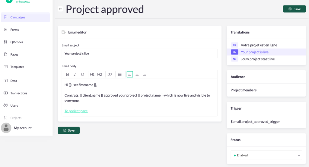Apply bold formatting in email body
The width and height of the screenshot is (309, 167).
point(68,74)
